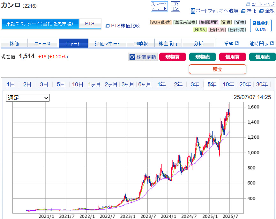This screenshot has height=219, width=276.
Task: Click the 現物売 button
Action: (202, 57)
